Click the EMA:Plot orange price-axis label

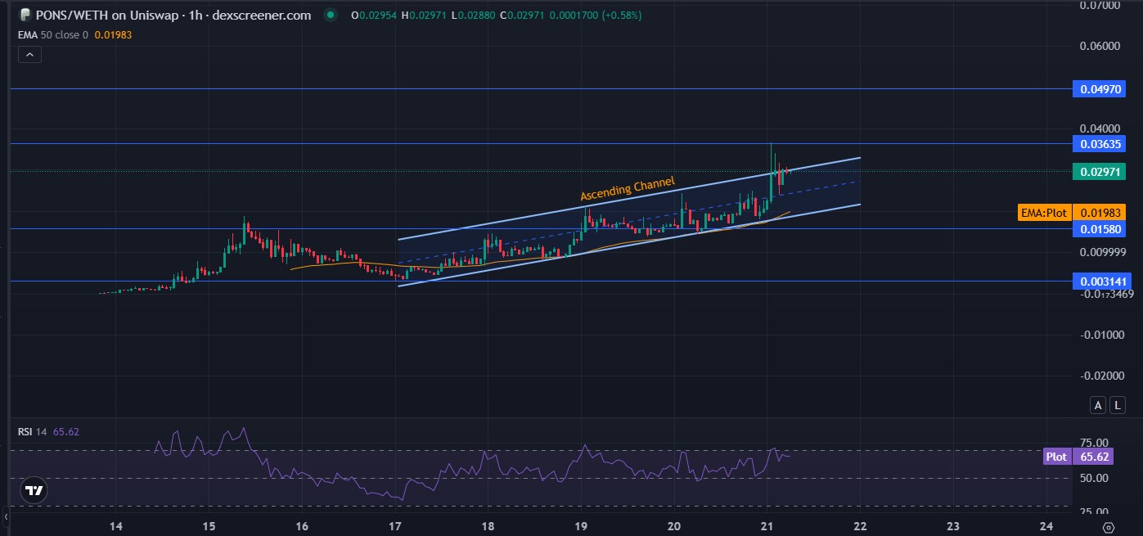tap(1044, 213)
